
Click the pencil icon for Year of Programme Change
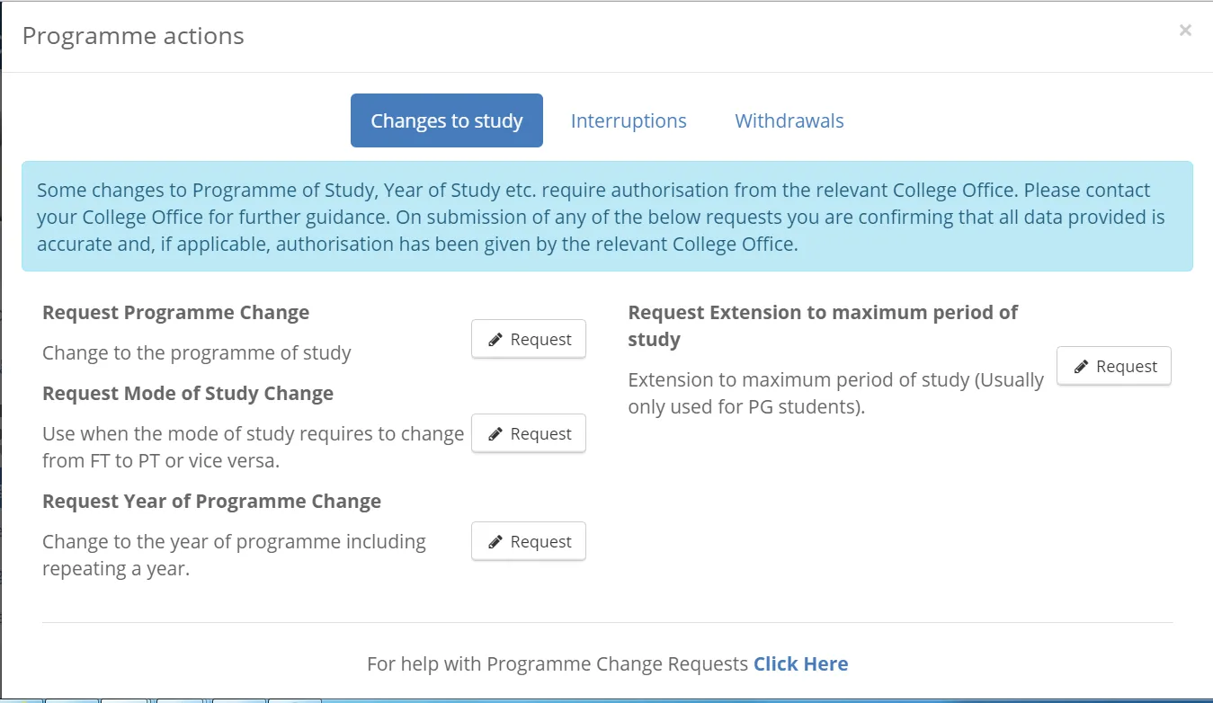tap(494, 540)
